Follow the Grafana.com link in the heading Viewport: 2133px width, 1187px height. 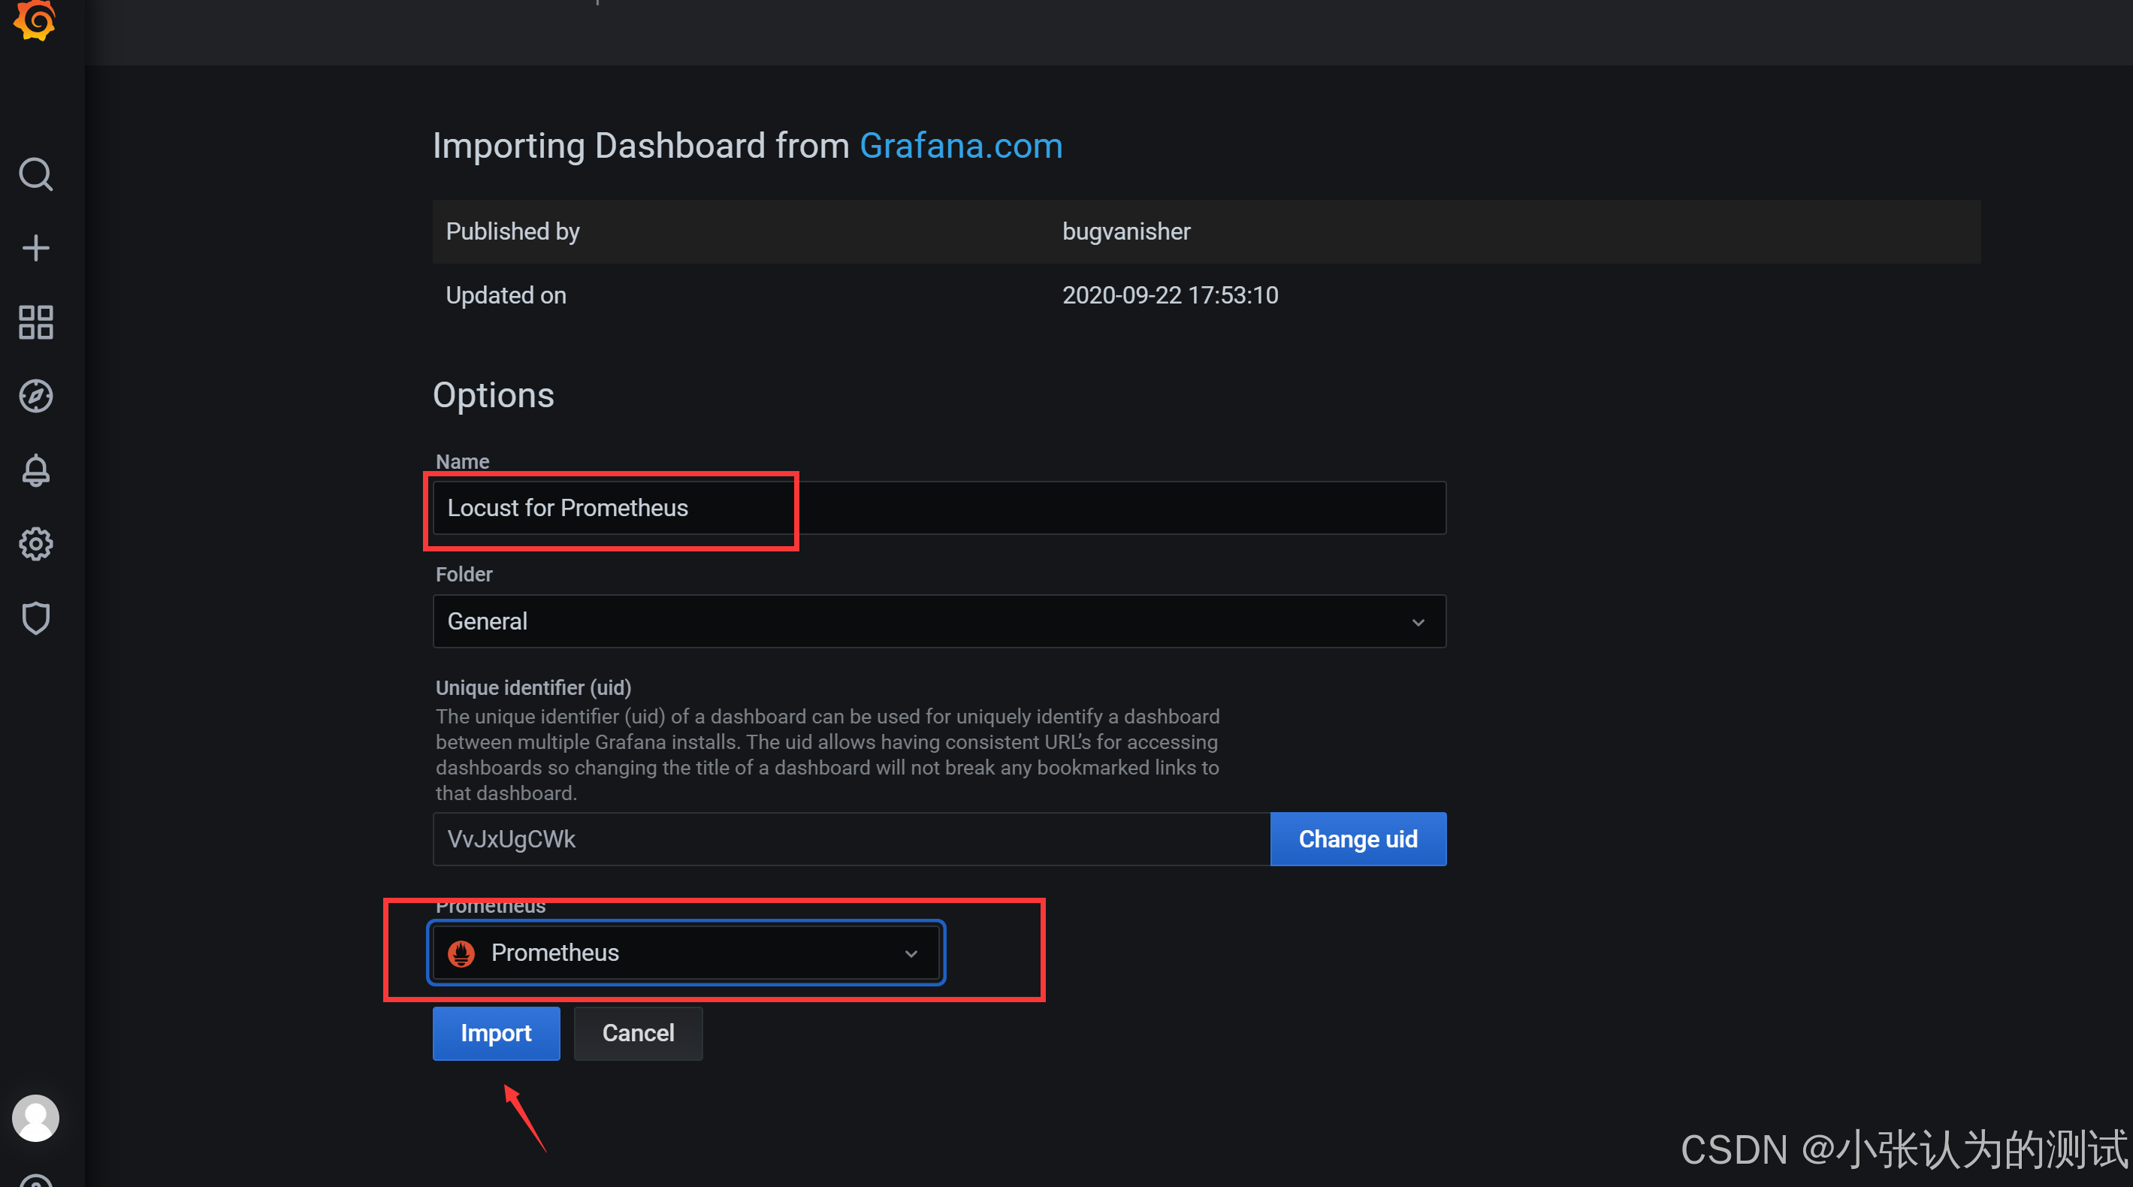click(x=960, y=146)
